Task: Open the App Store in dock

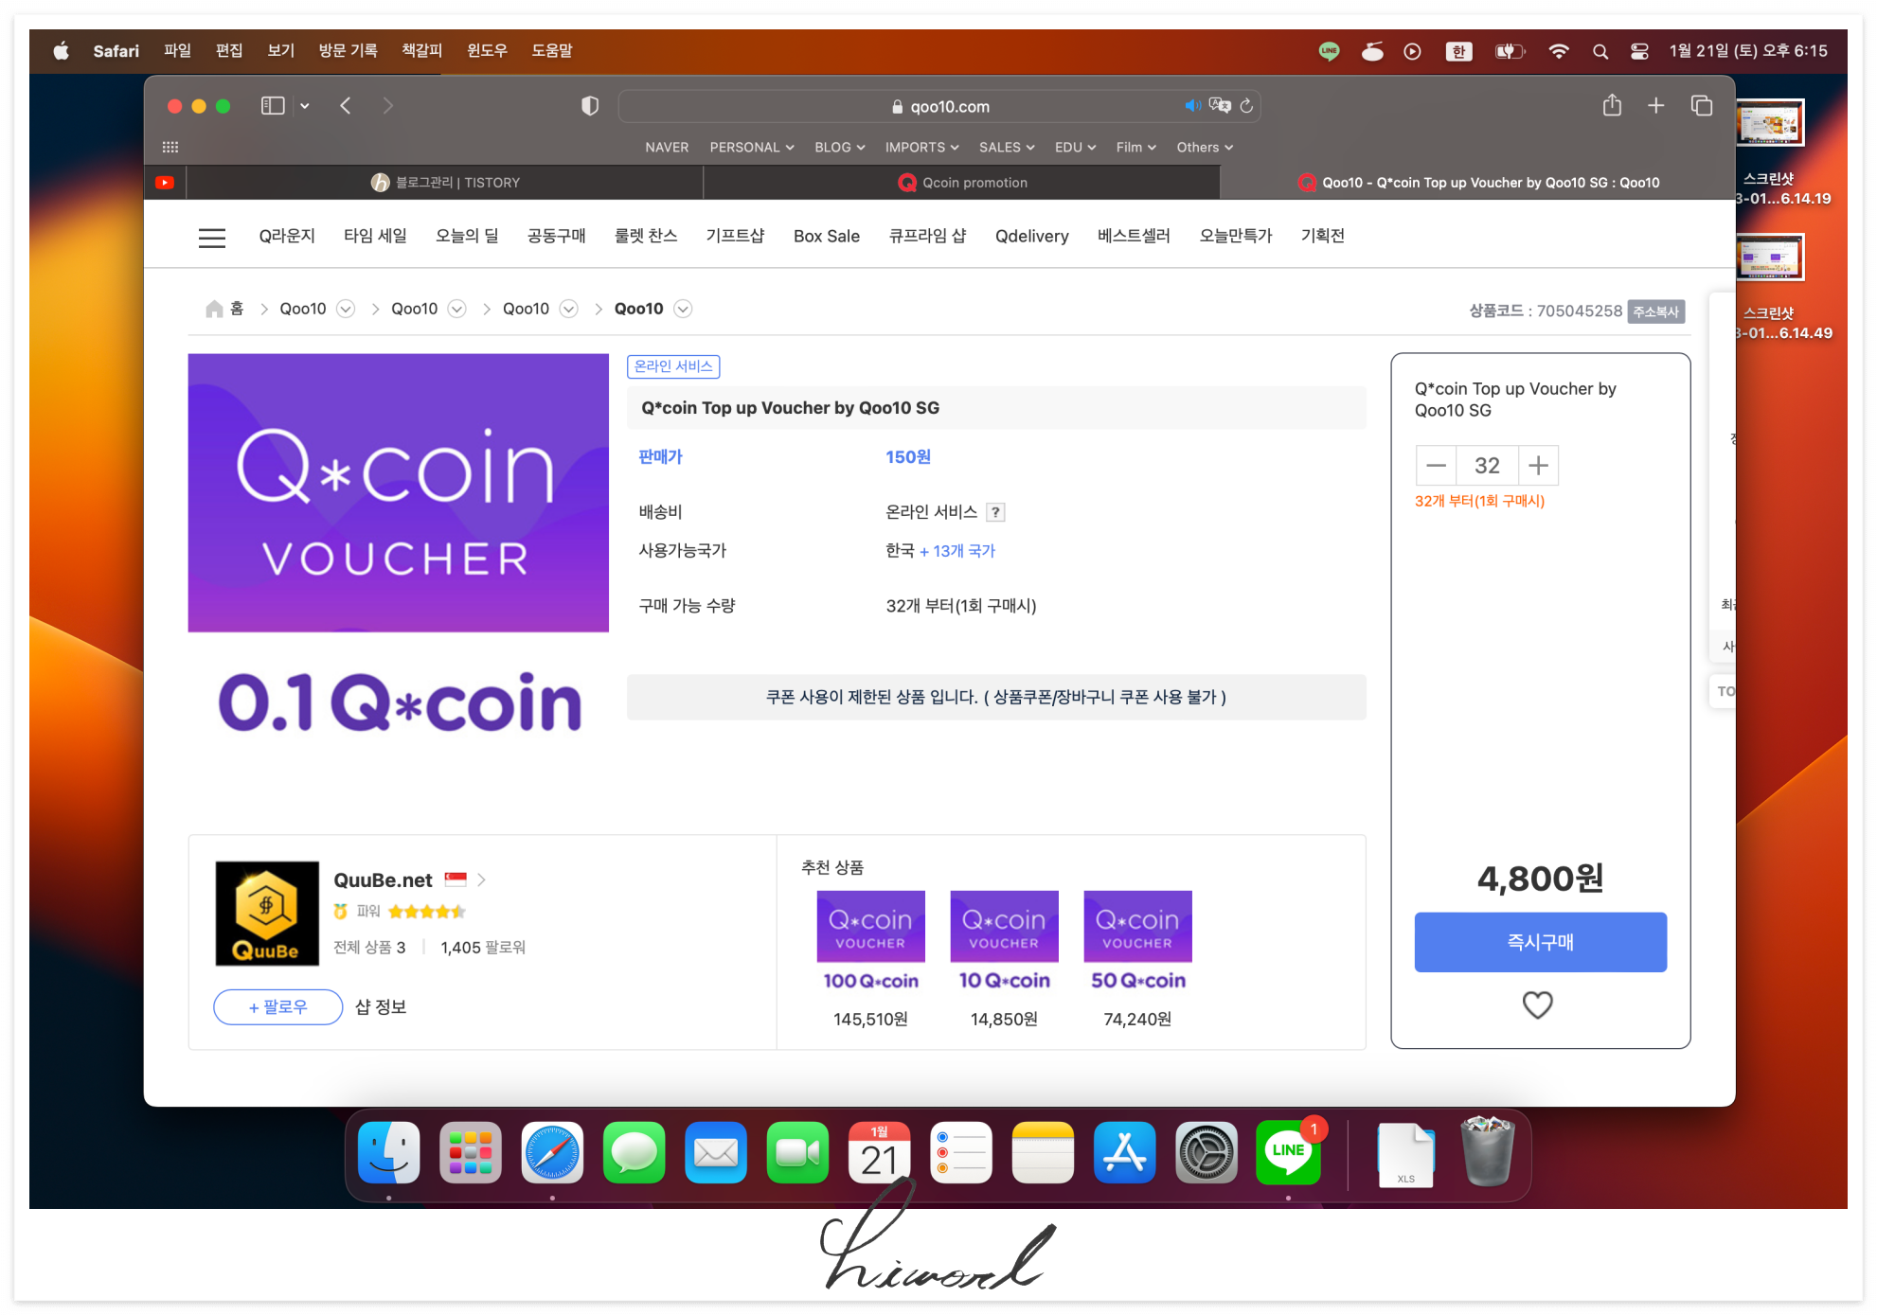Action: [x=1125, y=1153]
